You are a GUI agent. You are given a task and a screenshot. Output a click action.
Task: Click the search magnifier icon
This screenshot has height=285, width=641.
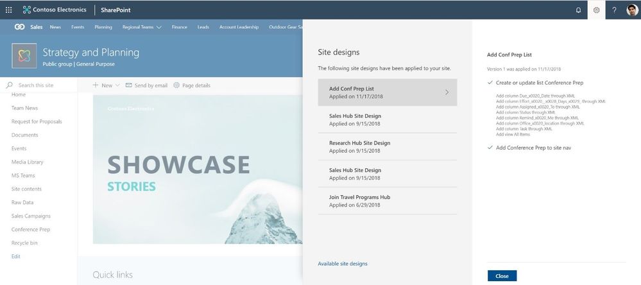(x=10, y=85)
